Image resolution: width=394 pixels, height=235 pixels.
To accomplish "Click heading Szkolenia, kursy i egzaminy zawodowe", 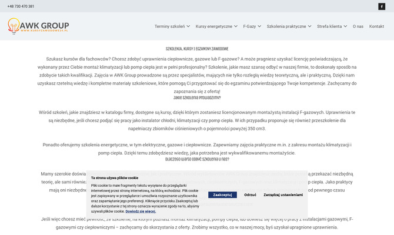I will click(x=197, y=49).
